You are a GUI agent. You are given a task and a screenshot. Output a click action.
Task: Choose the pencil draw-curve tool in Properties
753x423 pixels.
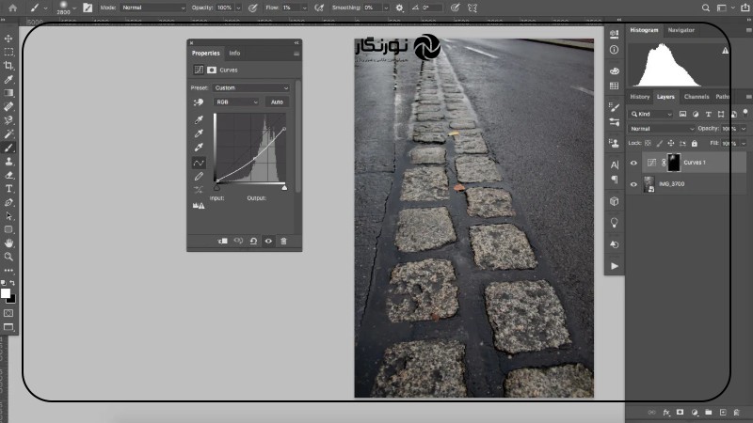pyautogui.click(x=199, y=176)
